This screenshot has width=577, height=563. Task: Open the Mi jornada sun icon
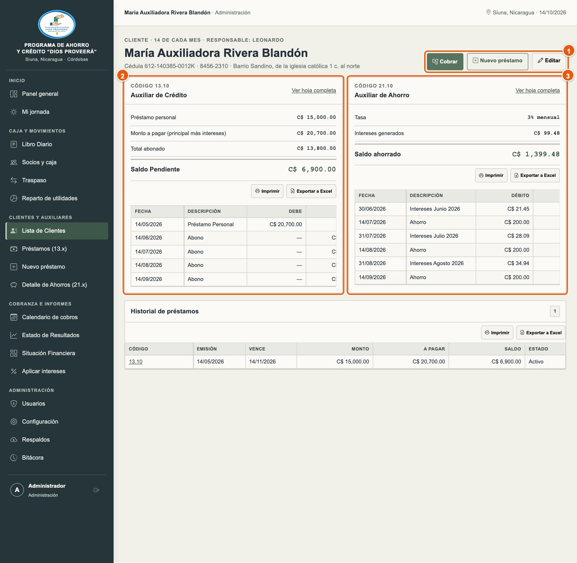(14, 112)
